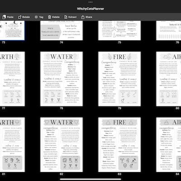181x181 pixels.
Task: Click the Rotate icon in toolbar
Action: (19, 17)
